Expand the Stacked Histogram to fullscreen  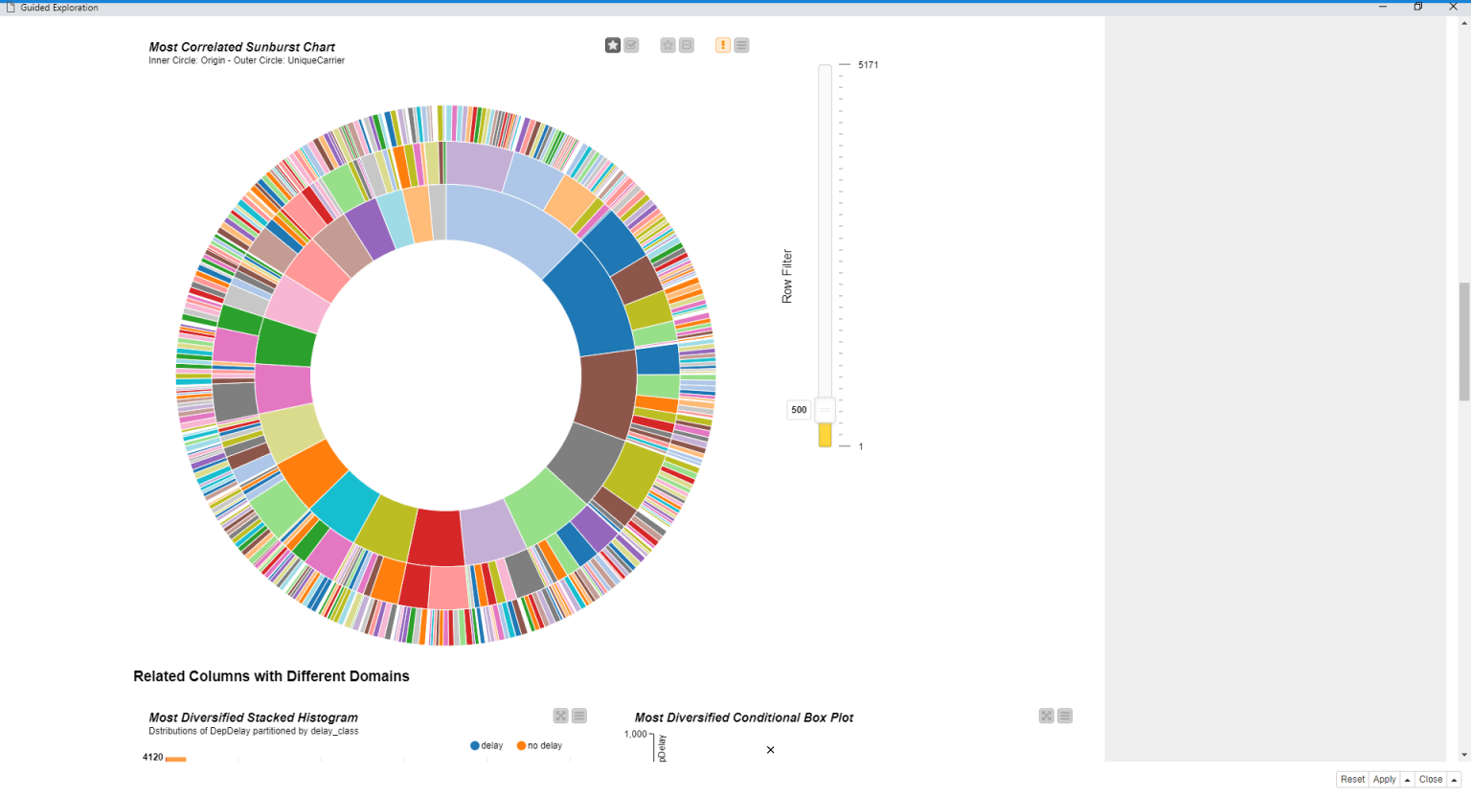coord(561,716)
